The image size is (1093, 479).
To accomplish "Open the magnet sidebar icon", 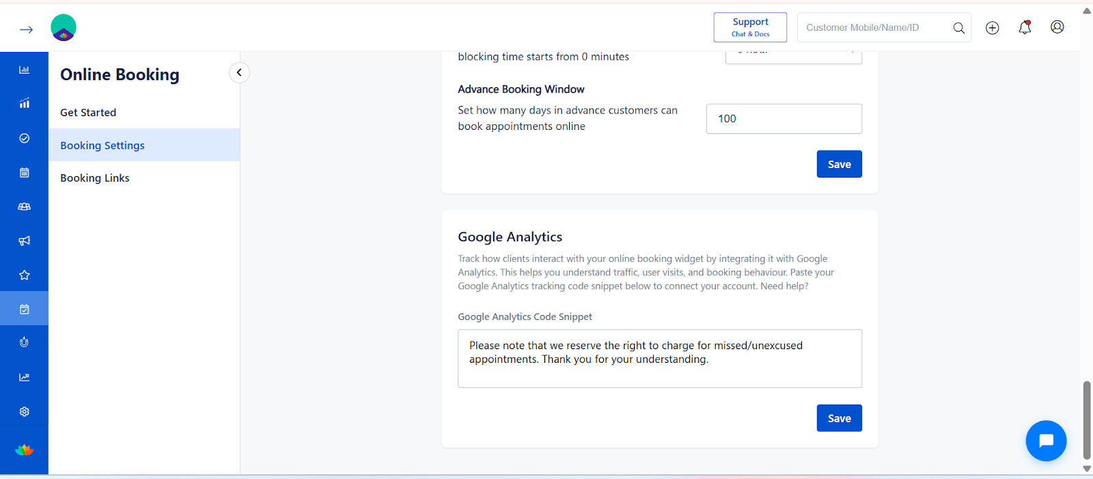I will [24, 342].
